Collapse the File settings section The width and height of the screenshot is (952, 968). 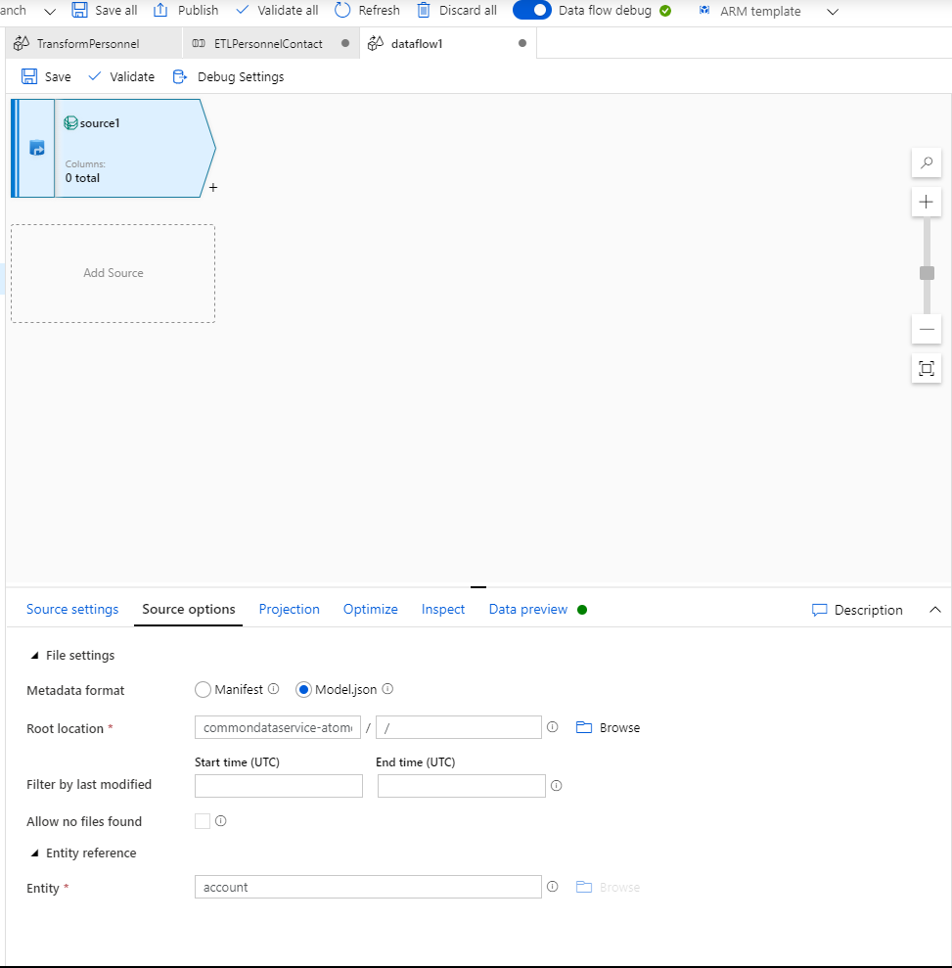point(34,655)
